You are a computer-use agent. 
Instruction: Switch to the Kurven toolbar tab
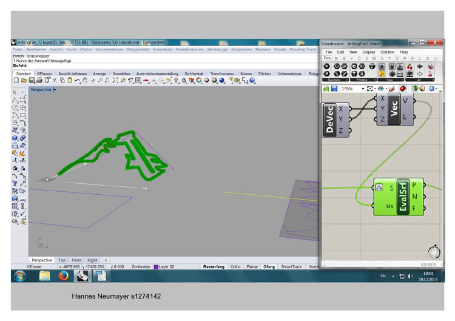[246, 73]
